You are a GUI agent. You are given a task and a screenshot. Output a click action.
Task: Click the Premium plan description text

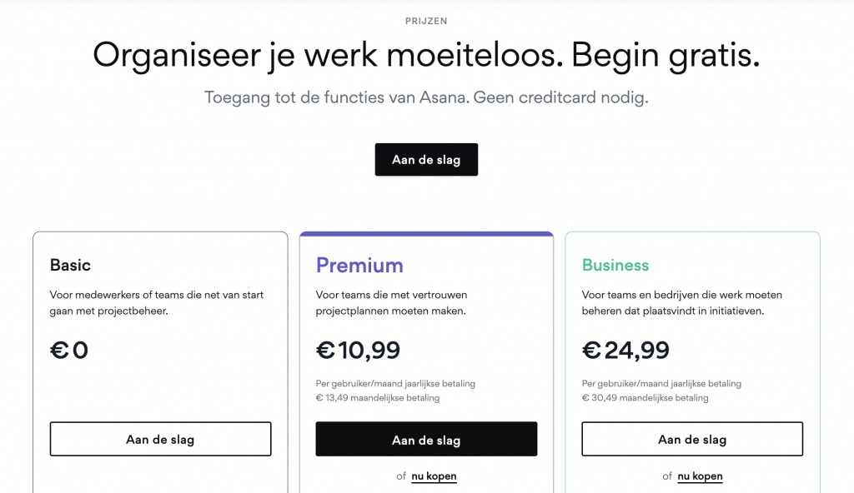[x=390, y=303]
